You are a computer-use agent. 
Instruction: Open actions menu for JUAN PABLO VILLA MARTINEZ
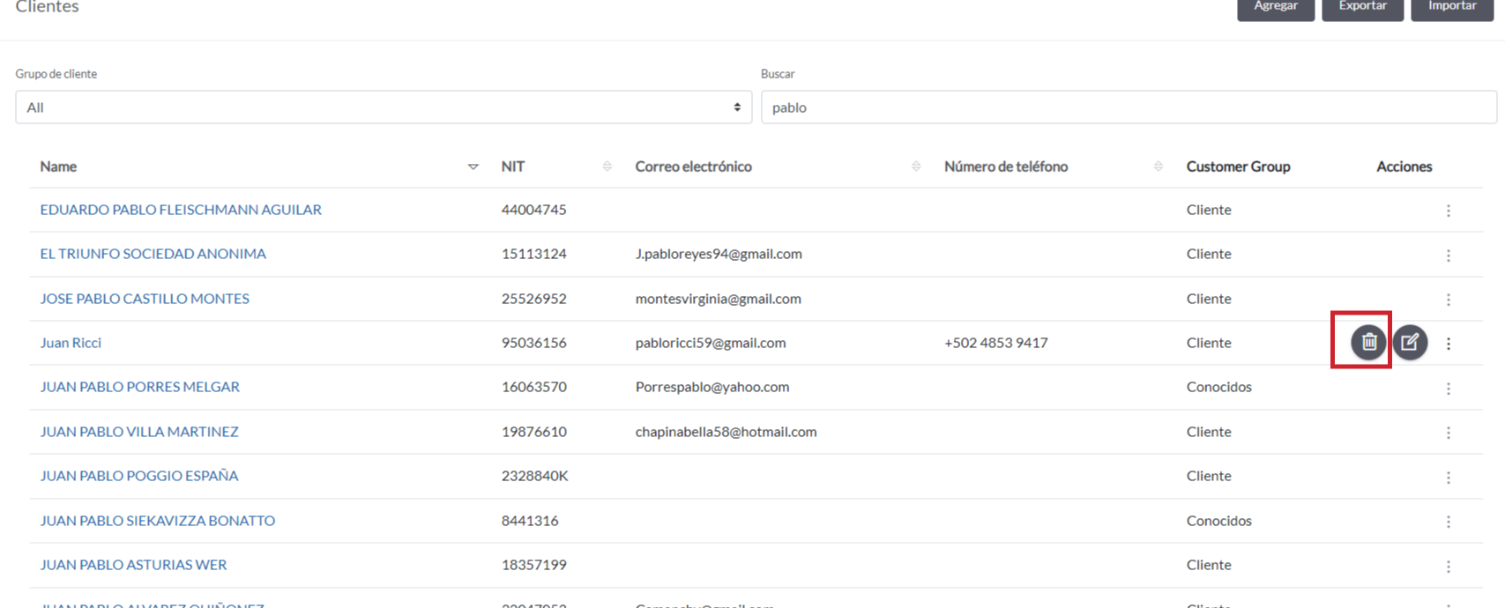[1448, 433]
